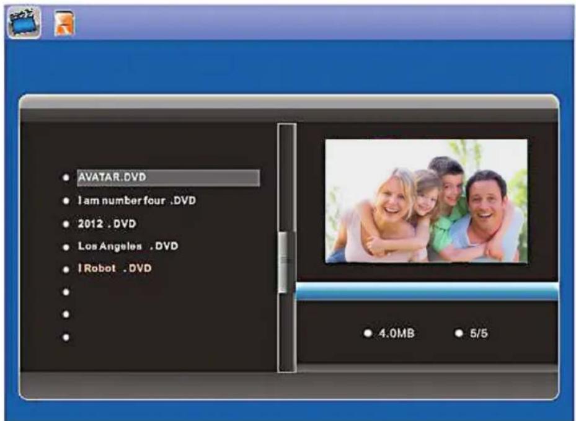Screen dimensions: 576x421
Task: Select the I Robot .DVD file
Action: 115,268
